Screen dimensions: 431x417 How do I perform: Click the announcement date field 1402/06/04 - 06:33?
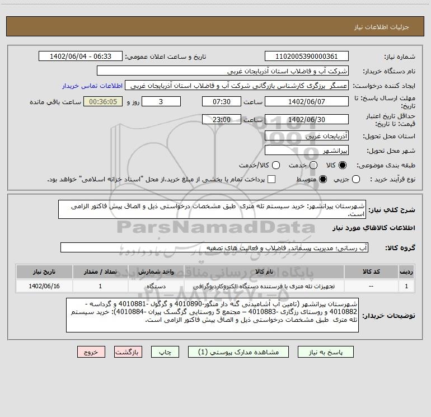tap(81, 57)
